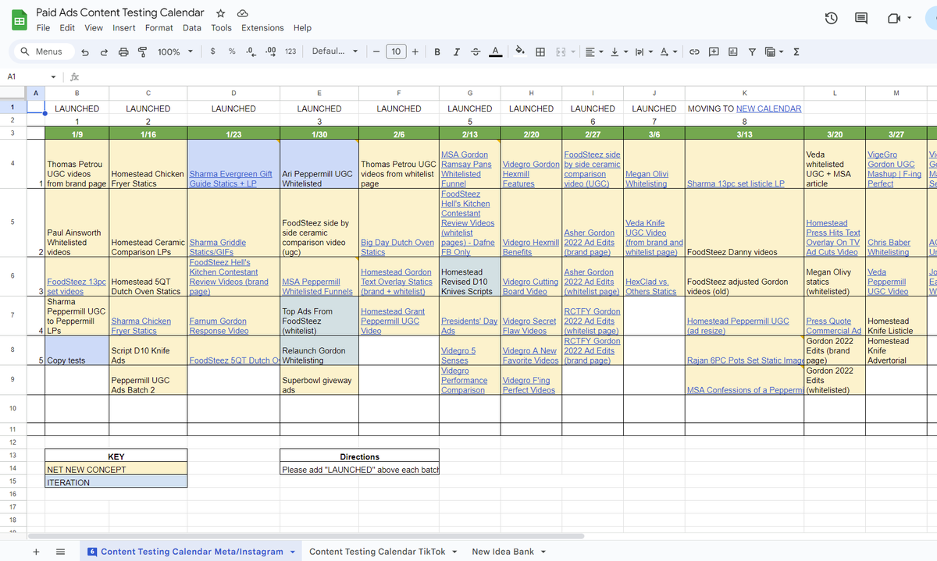937x561 pixels.
Task: Star the Paid Ads Content Testing Calendar
Action: (x=221, y=13)
